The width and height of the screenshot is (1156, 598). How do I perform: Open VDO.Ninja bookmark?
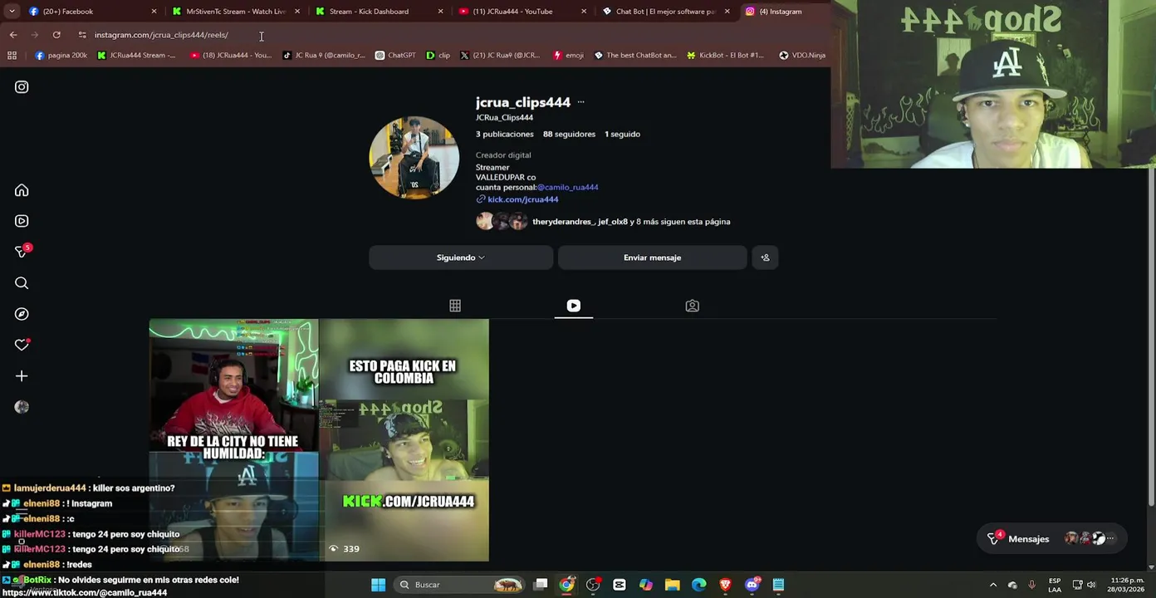[x=802, y=56]
